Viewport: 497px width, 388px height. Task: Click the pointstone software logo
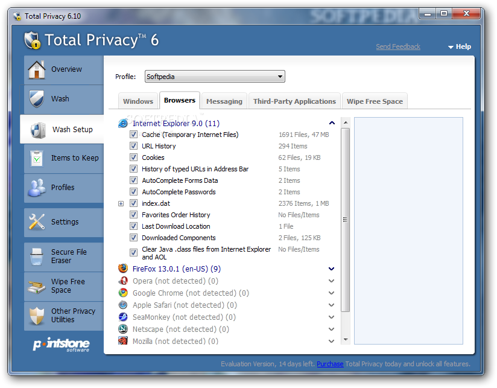point(61,345)
